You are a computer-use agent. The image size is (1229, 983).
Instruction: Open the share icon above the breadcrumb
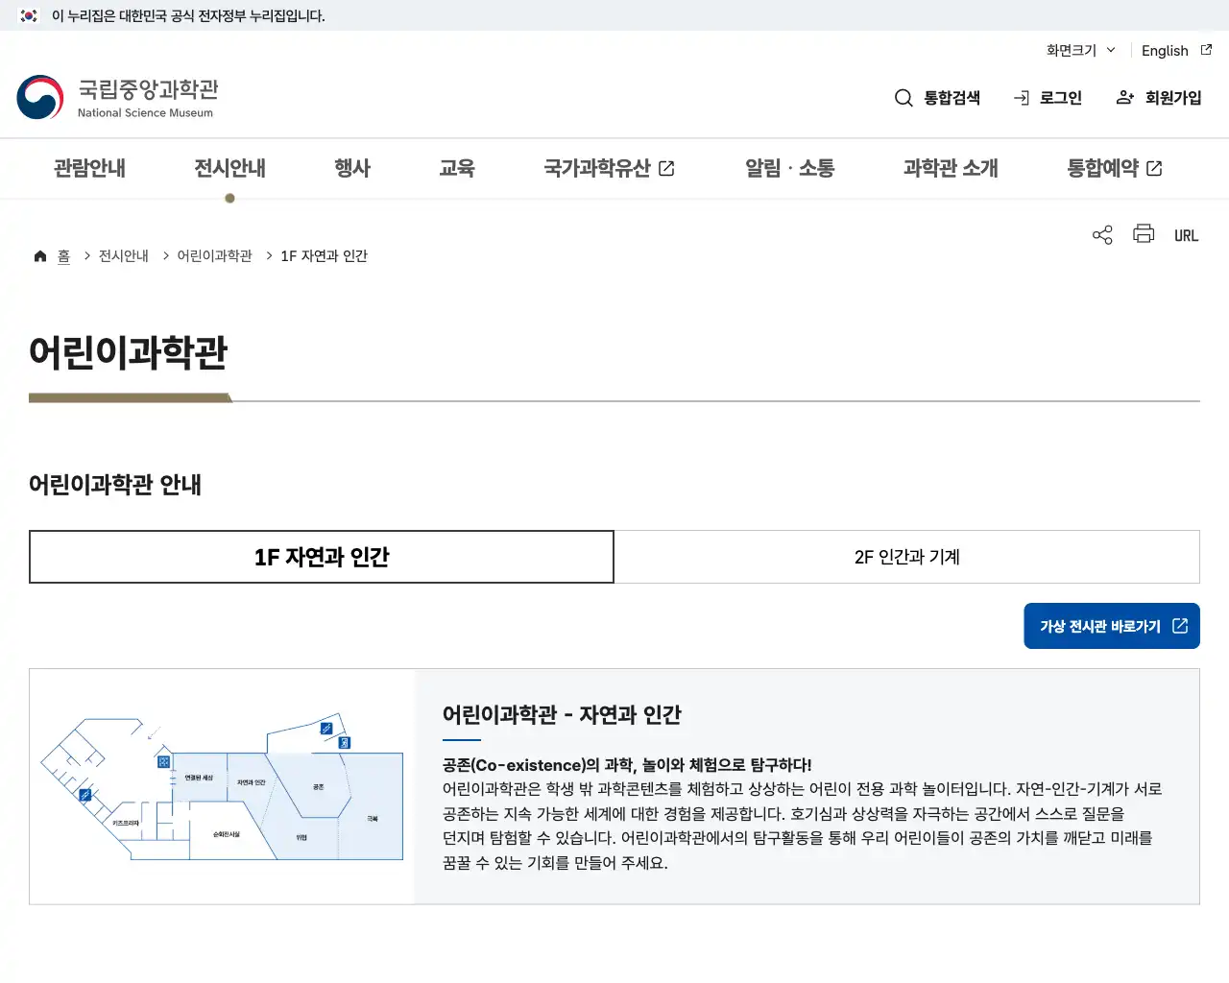click(x=1101, y=233)
